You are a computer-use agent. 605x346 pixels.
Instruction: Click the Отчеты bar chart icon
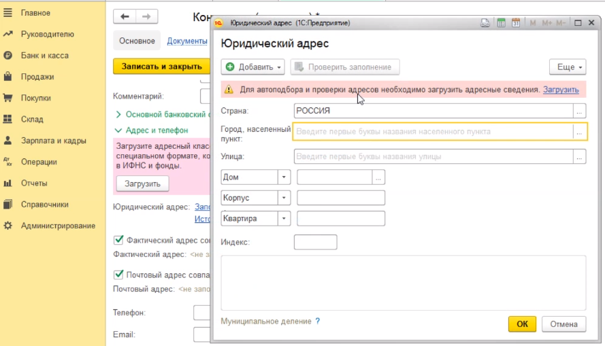[x=7, y=183]
